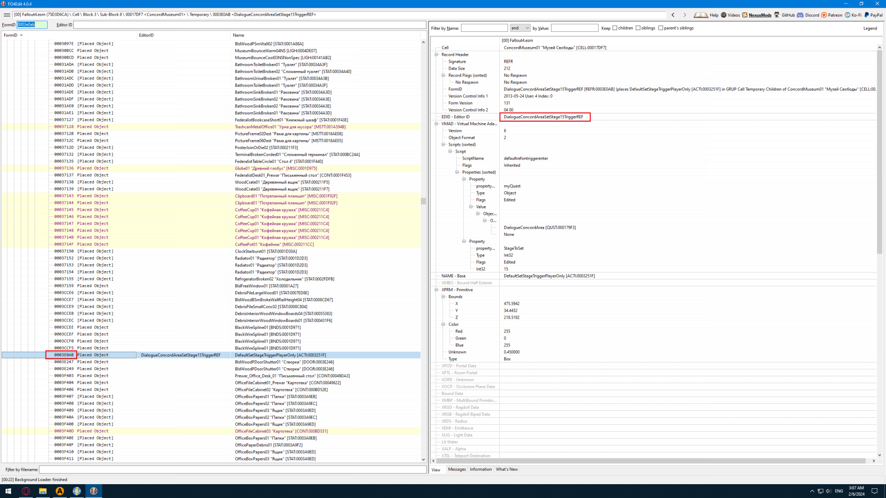Open the hamburger main menu
The image size is (886, 498).
(x=6, y=15)
